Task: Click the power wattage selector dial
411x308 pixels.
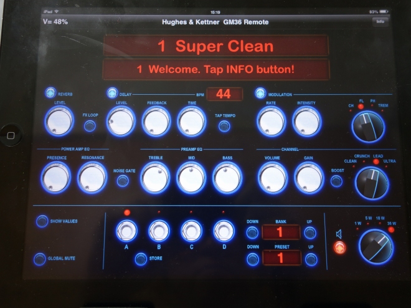Action: tap(376, 247)
